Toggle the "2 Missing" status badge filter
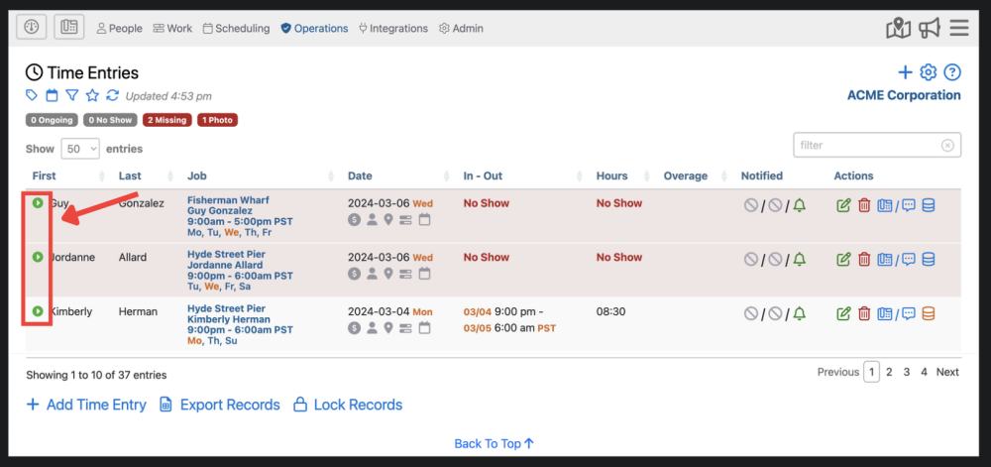This screenshot has width=991, height=467. (166, 120)
